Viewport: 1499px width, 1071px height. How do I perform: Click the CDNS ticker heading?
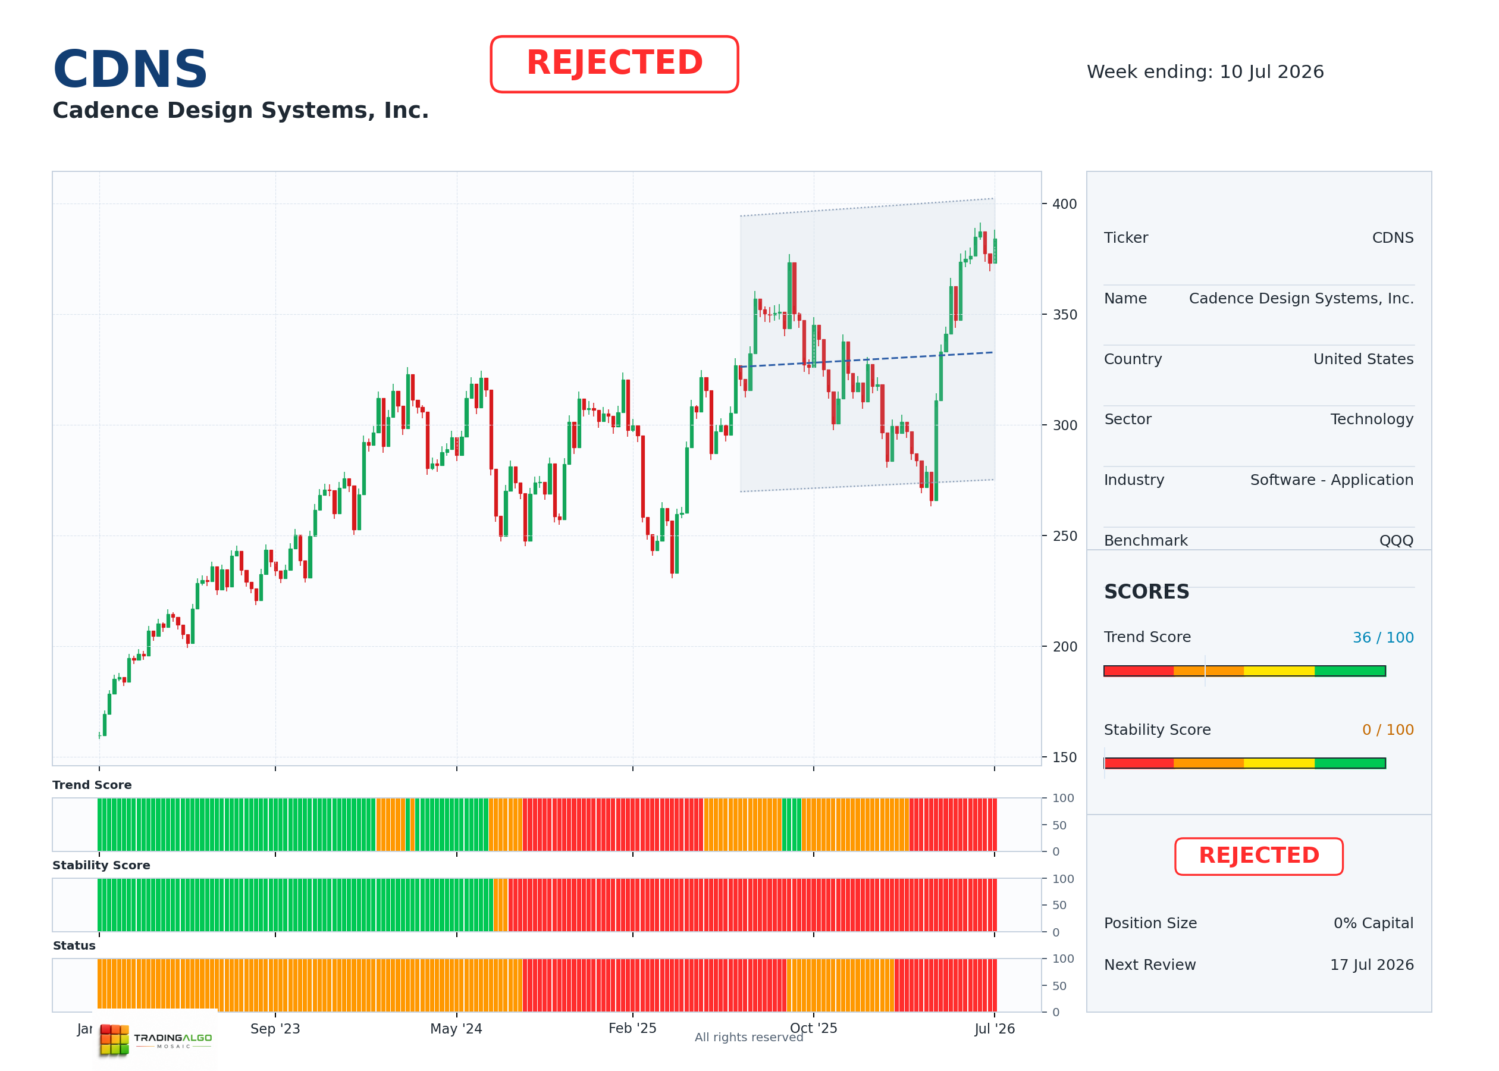pos(130,69)
